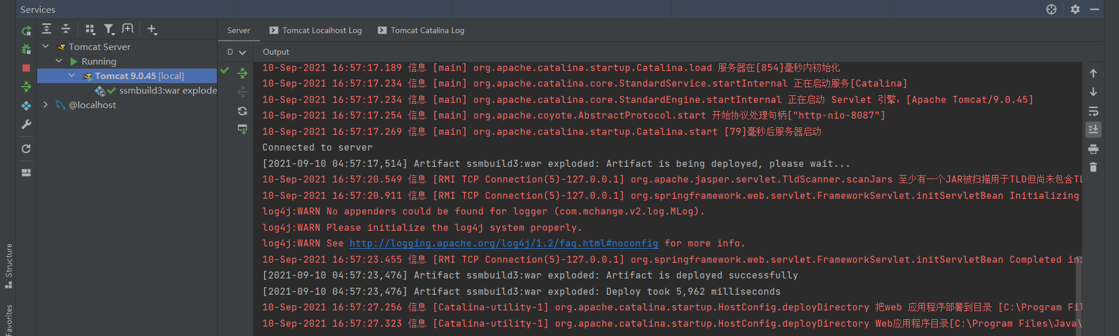Toggle soft-wrap for console output
This screenshot has height=336, width=1119.
[x=1093, y=111]
